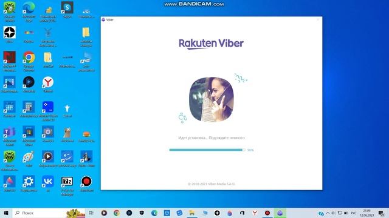Open winking smiley app desktop shortcut
Screen dimensions: 389x218
coord(67,157)
